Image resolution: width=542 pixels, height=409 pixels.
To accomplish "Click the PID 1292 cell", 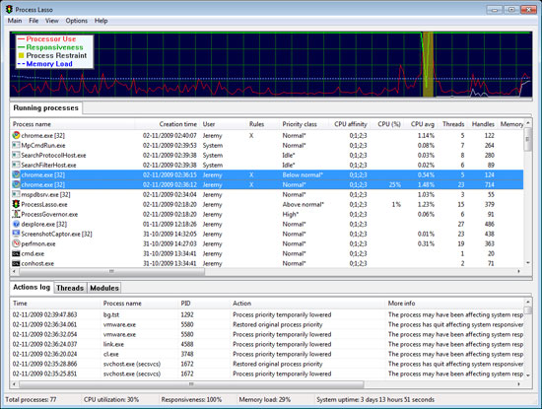I will [187, 314].
